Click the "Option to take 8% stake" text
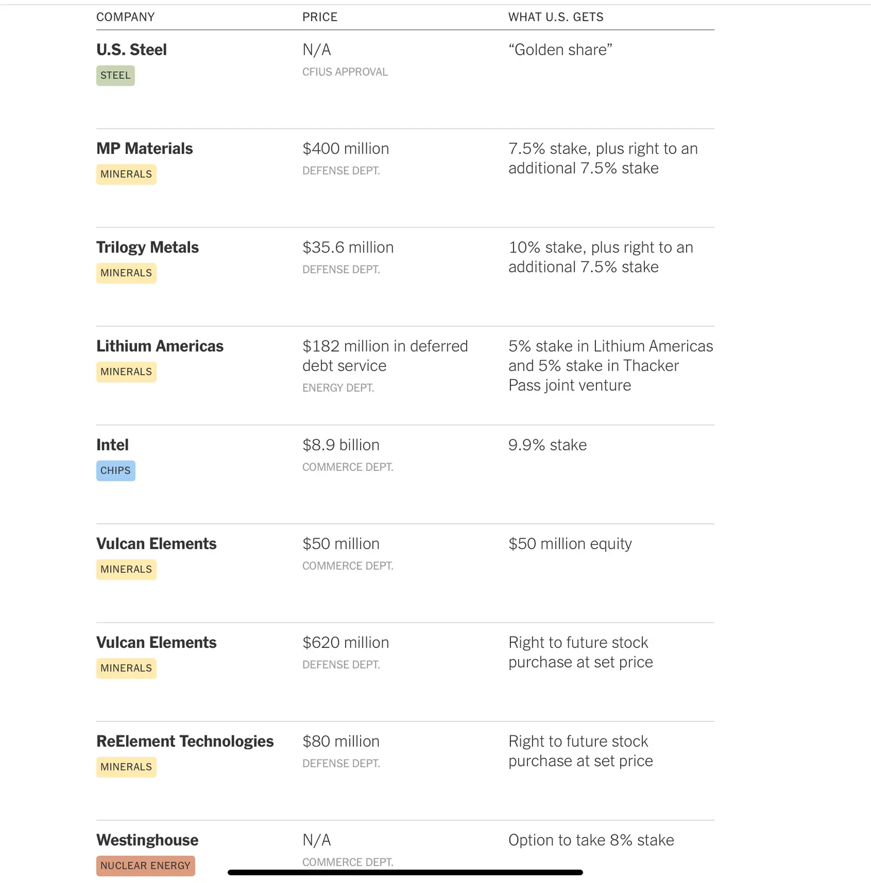871x883 pixels. click(591, 840)
